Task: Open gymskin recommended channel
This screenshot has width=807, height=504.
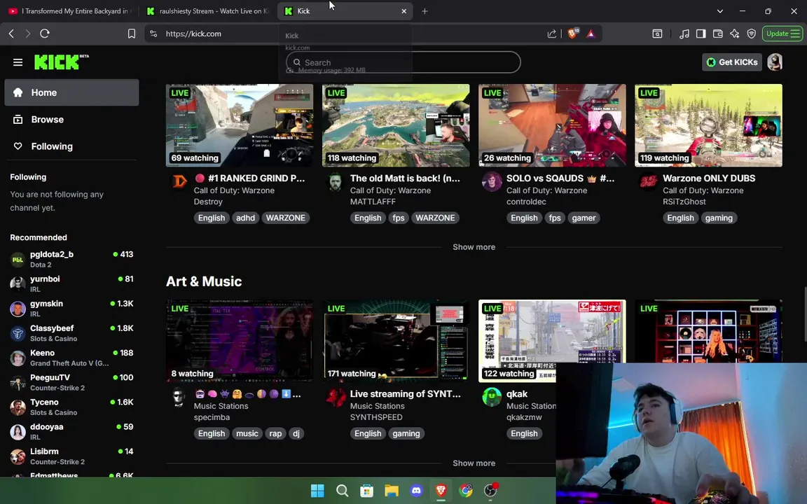Action: (x=71, y=308)
